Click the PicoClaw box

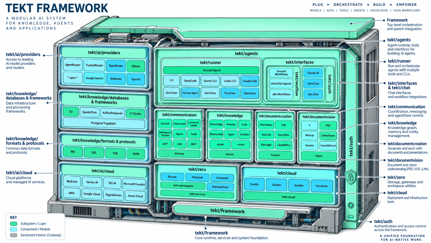coord(230,93)
